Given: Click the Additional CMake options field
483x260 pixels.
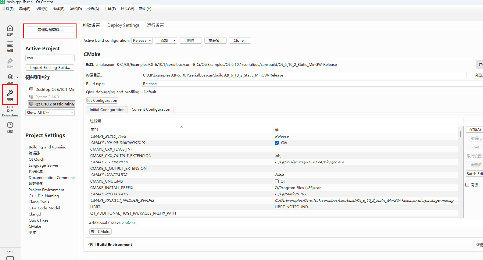Looking at the screenshot, I should [x=310, y=223].
